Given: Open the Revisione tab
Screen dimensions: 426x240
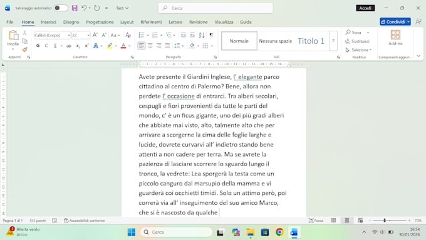Looking at the screenshot, I should 199,22.
